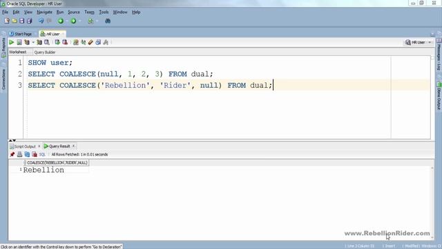Click the Explain Plan icon
Viewport: 442px width, 249px height.
(27, 42)
